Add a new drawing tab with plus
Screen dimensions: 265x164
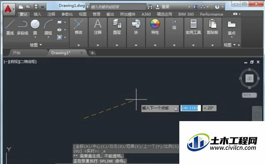pyautogui.click(x=92, y=53)
